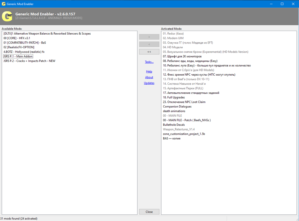Select '00 [CORE] - HFX v3.1' mod
The width and height of the screenshot is (299, 221).
(17, 38)
